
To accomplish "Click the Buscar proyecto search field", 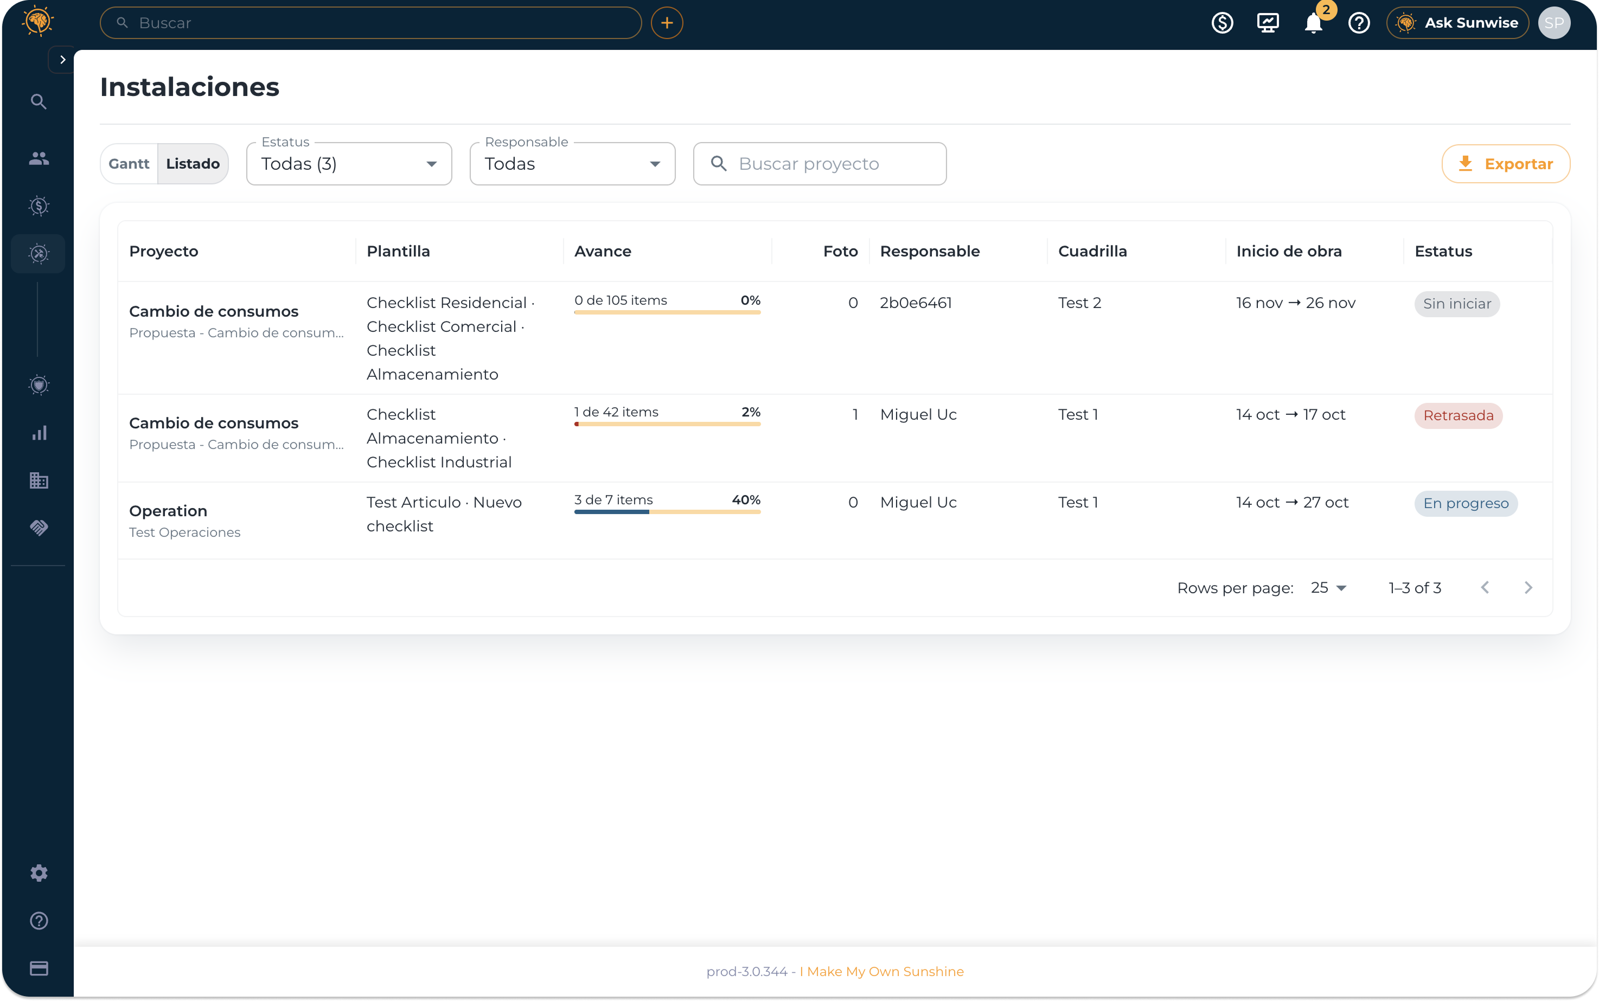I will click(820, 164).
